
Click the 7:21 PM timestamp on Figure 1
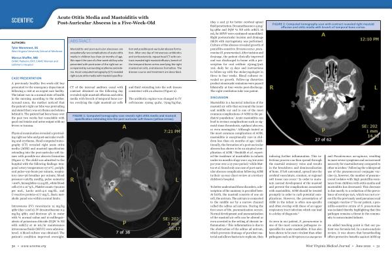[x=172, y=131]
